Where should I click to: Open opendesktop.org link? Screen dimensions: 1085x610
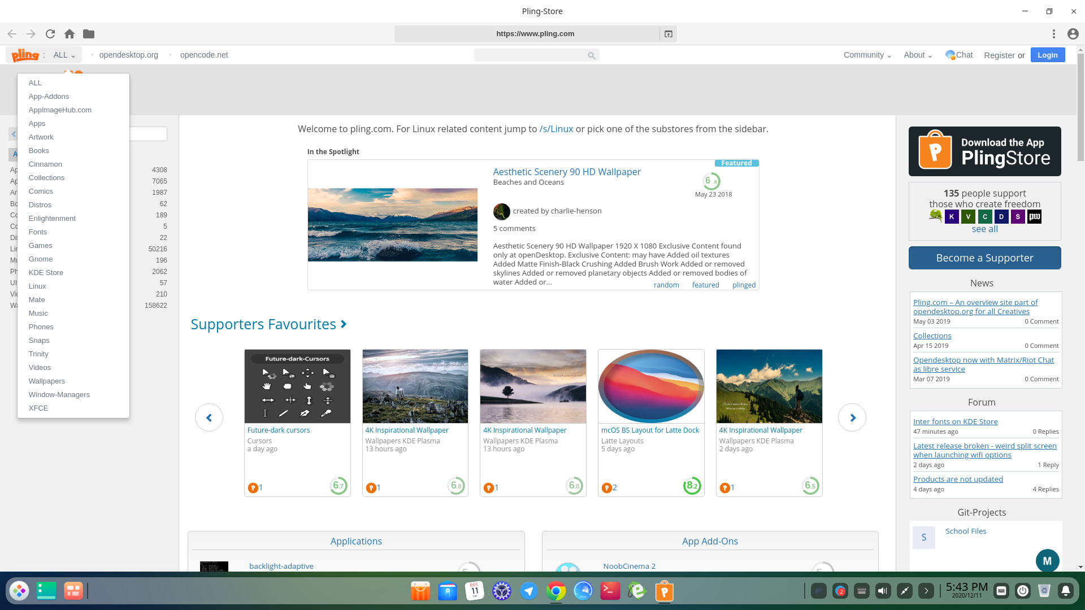tap(128, 55)
